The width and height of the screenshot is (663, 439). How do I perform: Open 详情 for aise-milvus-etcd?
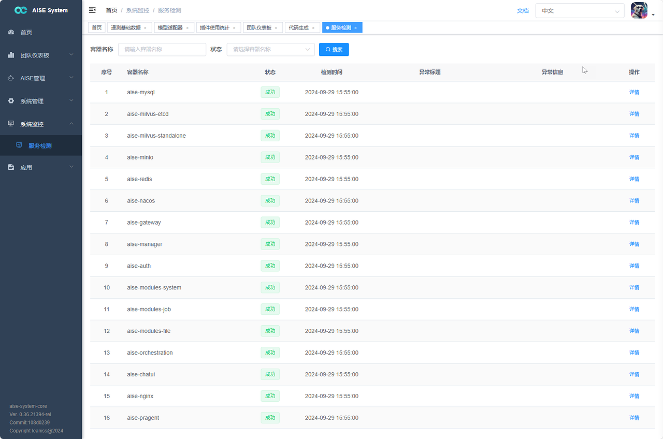(634, 114)
